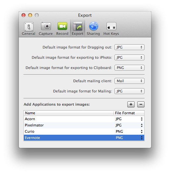Open the Hot Keys icon pane
170x174 pixels.
pyautogui.click(x=111, y=26)
